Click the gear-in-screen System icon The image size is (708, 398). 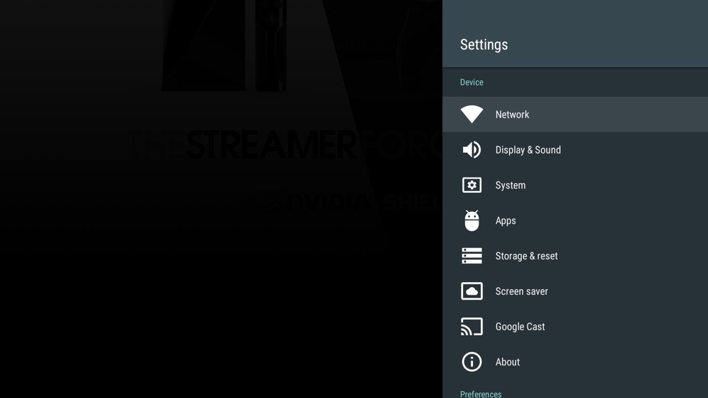click(472, 185)
